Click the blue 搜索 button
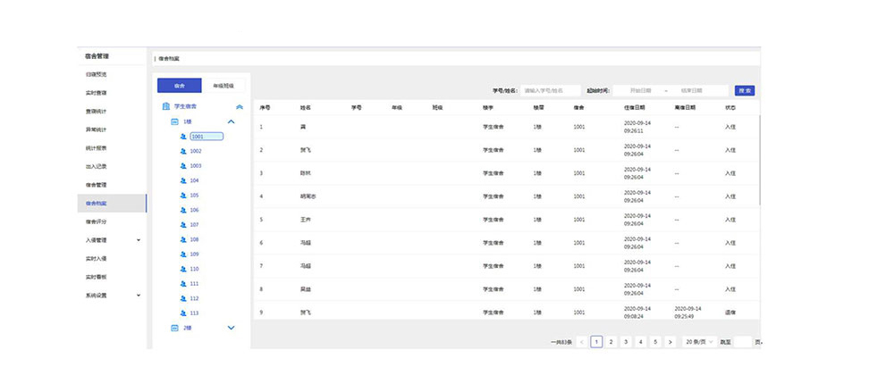Image resolution: width=894 pixels, height=392 pixels. pos(745,90)
